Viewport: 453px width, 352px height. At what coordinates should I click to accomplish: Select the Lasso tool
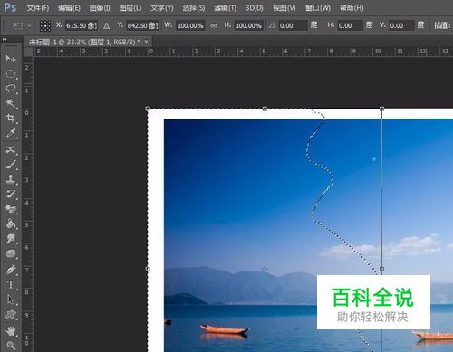(11, 88)
